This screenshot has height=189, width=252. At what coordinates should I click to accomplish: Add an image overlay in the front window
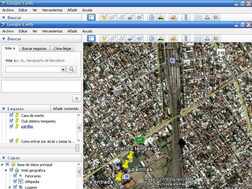coord(130,38)
